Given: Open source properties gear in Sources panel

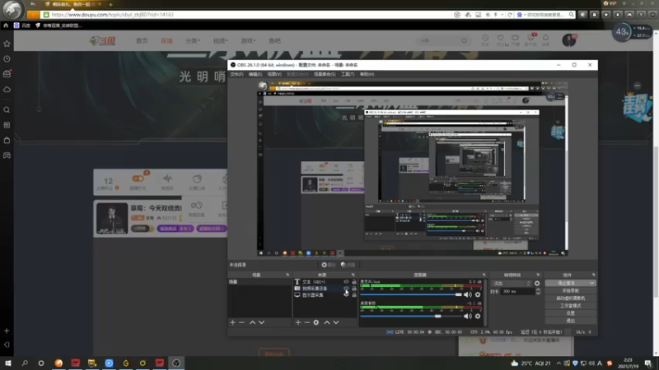Looking at the screenshot, I should (316, 322).
